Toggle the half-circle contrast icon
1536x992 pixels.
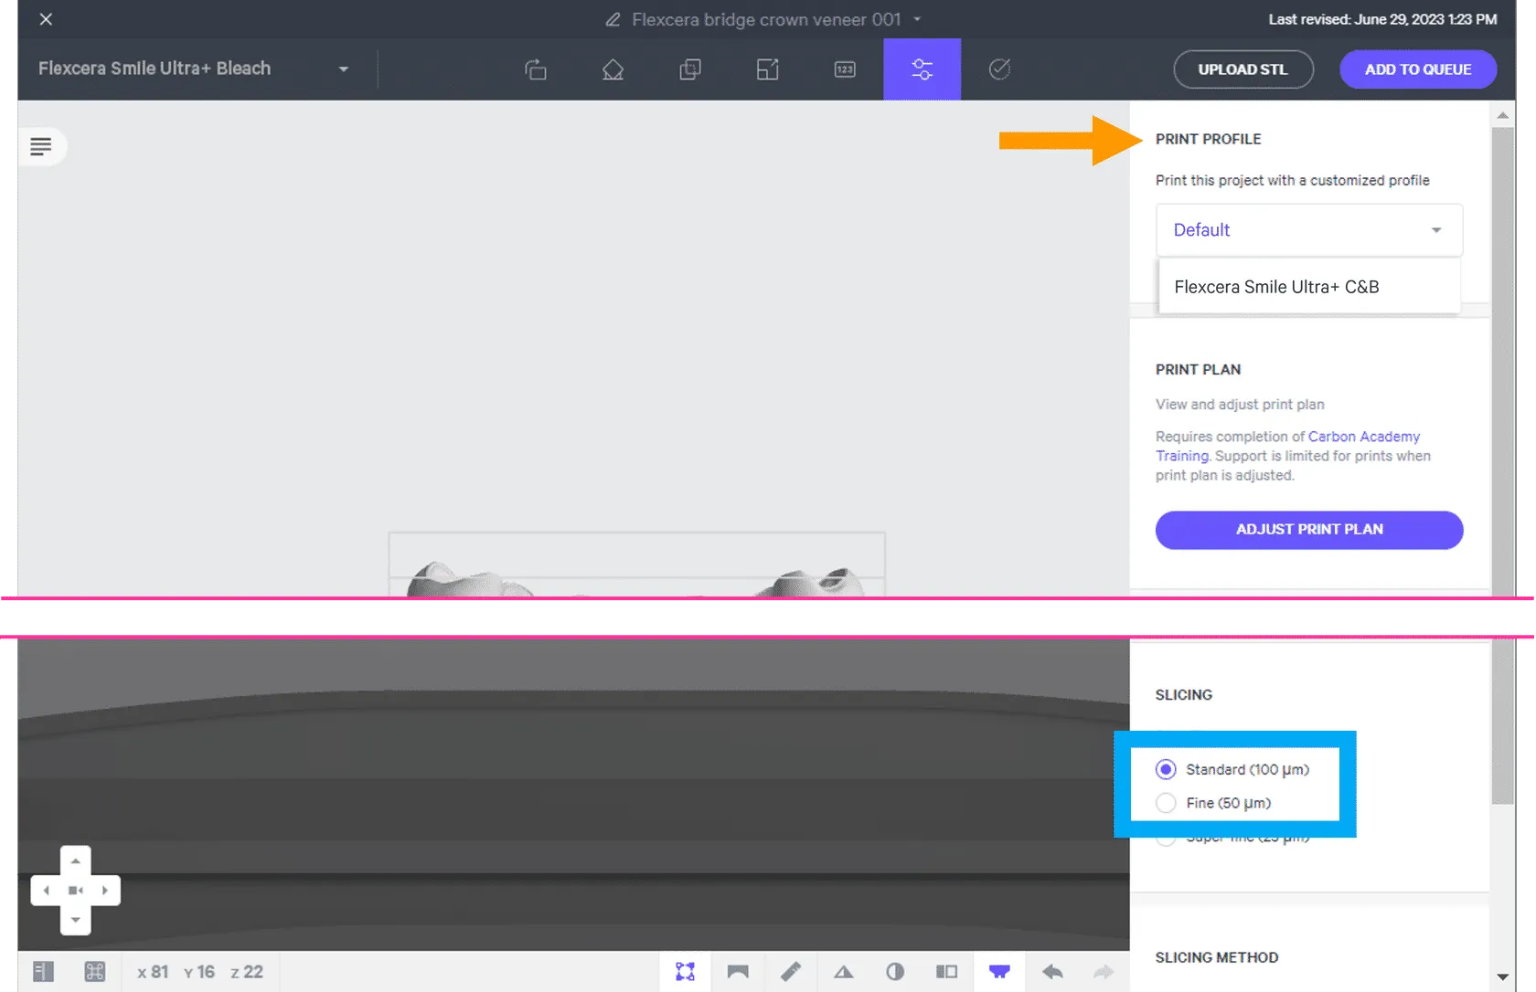click(x=895, y=971)
